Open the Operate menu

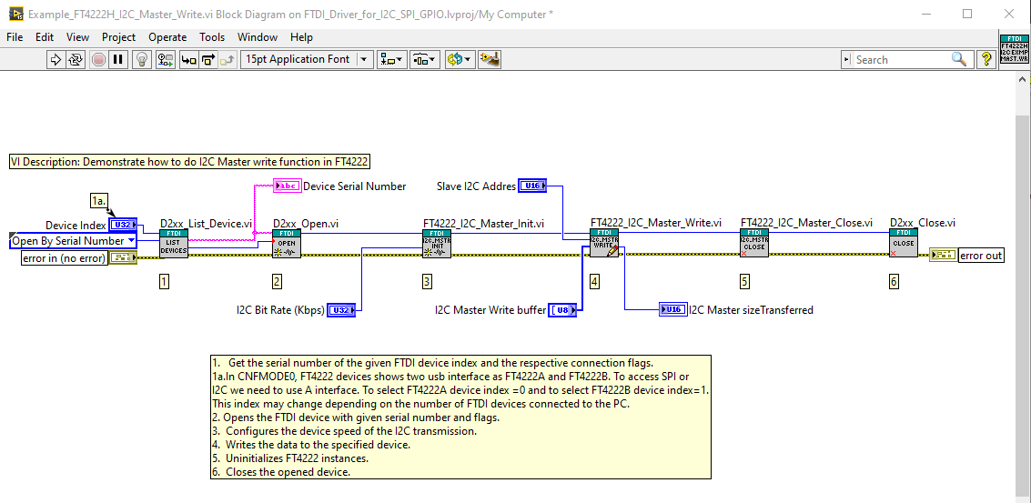pyautogui.click(x=167, y=37)
